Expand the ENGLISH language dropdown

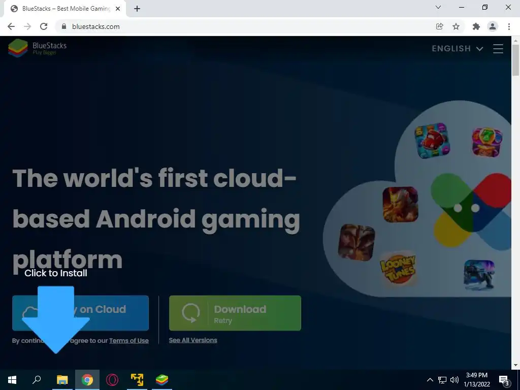click(457, 49)
